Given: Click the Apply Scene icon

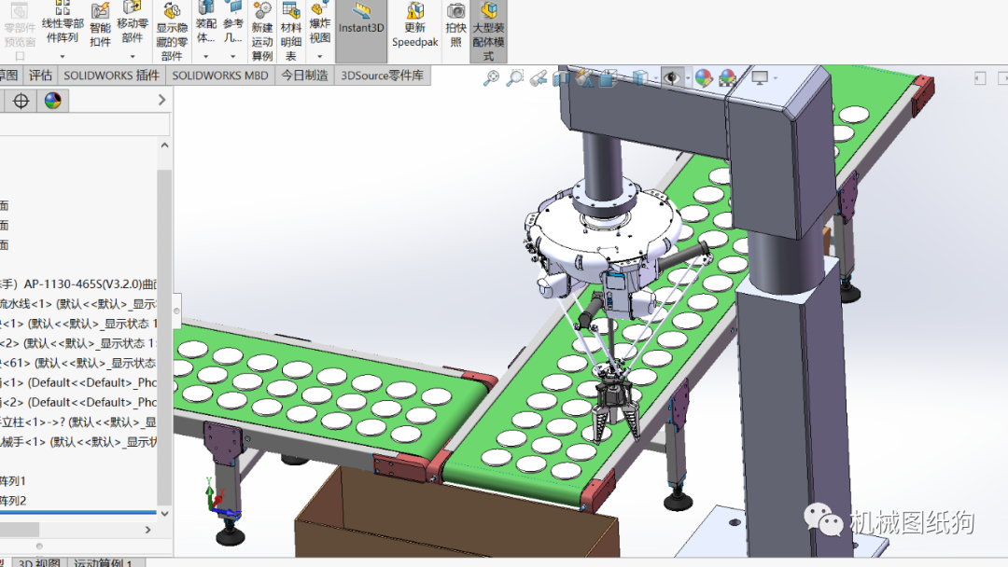Looking at the screenshot, I should pyautogui.click(x=727, y=78).
